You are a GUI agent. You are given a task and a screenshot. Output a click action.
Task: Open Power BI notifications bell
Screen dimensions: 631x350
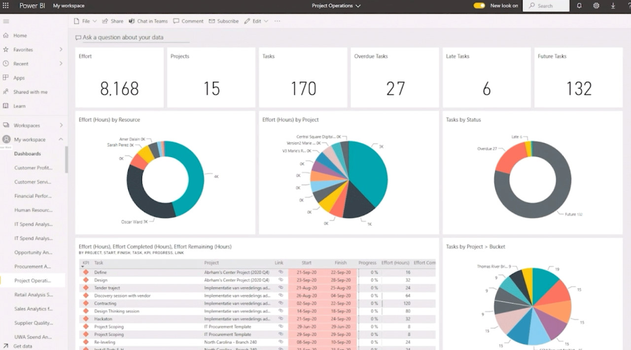tap(580, 5)
